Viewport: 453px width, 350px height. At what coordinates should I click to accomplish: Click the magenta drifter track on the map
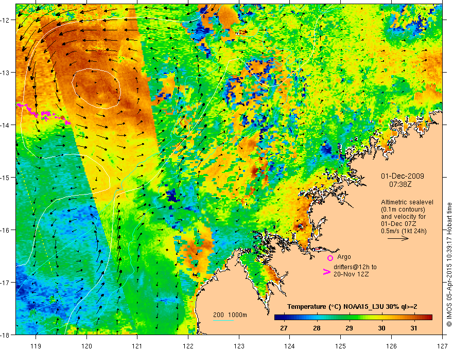click(44, 115)
